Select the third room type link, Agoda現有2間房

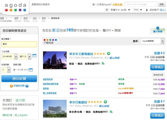pos(46,88)
